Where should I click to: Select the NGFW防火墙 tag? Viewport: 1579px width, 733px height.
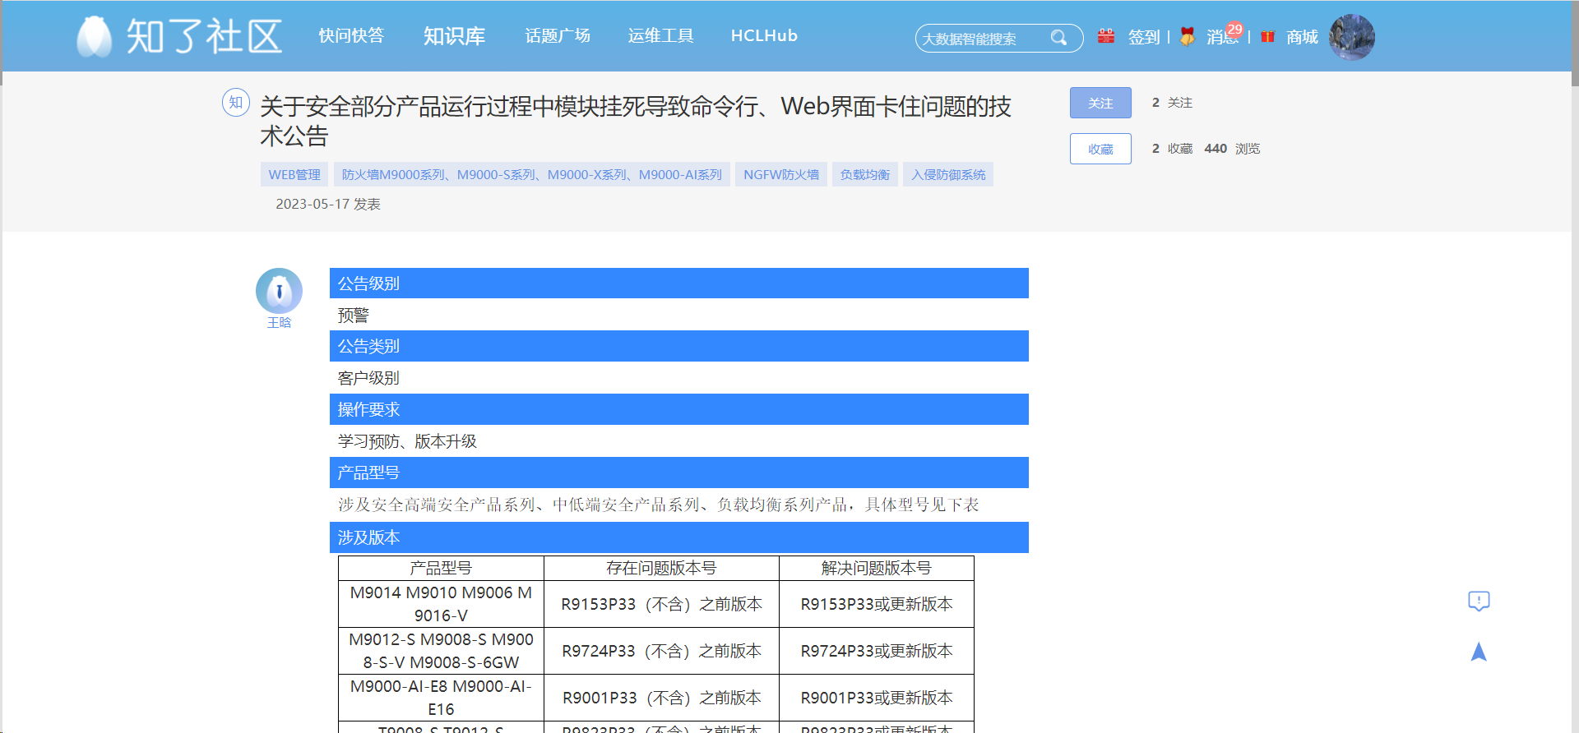781,174
